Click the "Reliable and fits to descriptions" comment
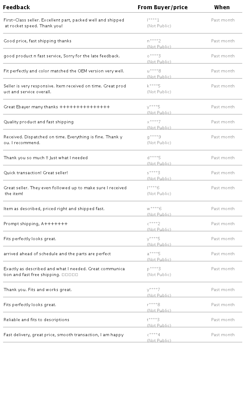The image size is (245, 411). 36,320
